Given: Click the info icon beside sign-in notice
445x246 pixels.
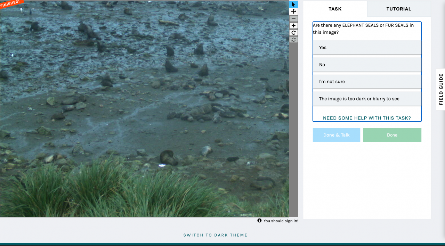Looking at the screenshot, I should click(259, 221).
